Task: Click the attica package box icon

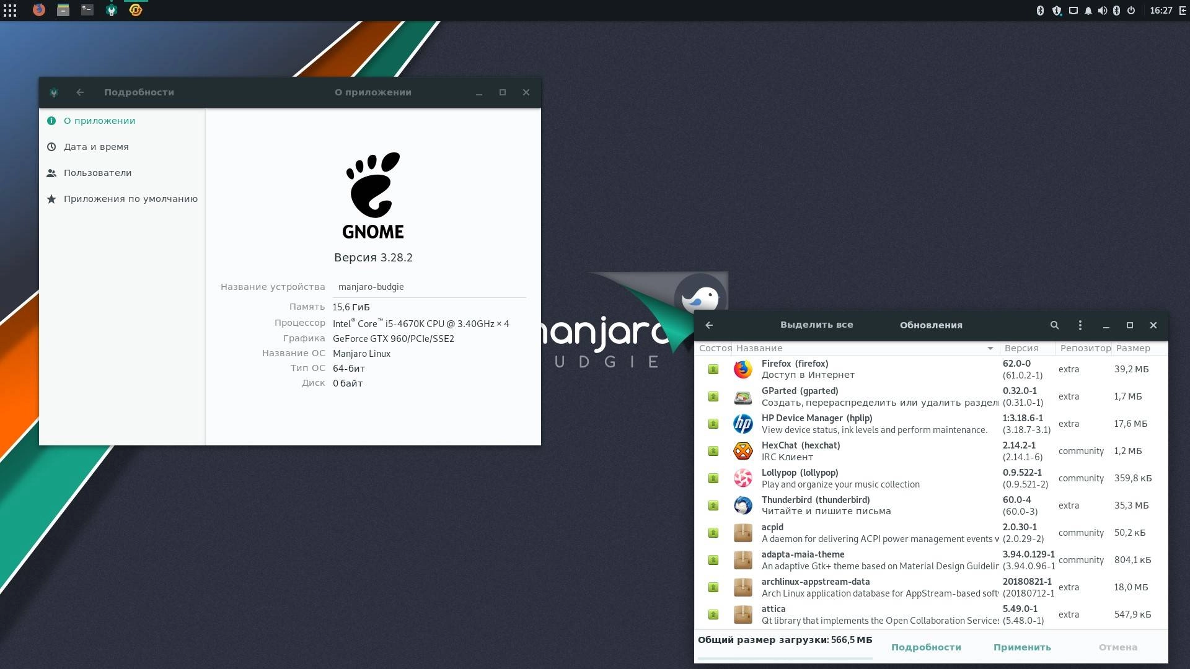Action: pyautogui.click(x=743, y=614)
